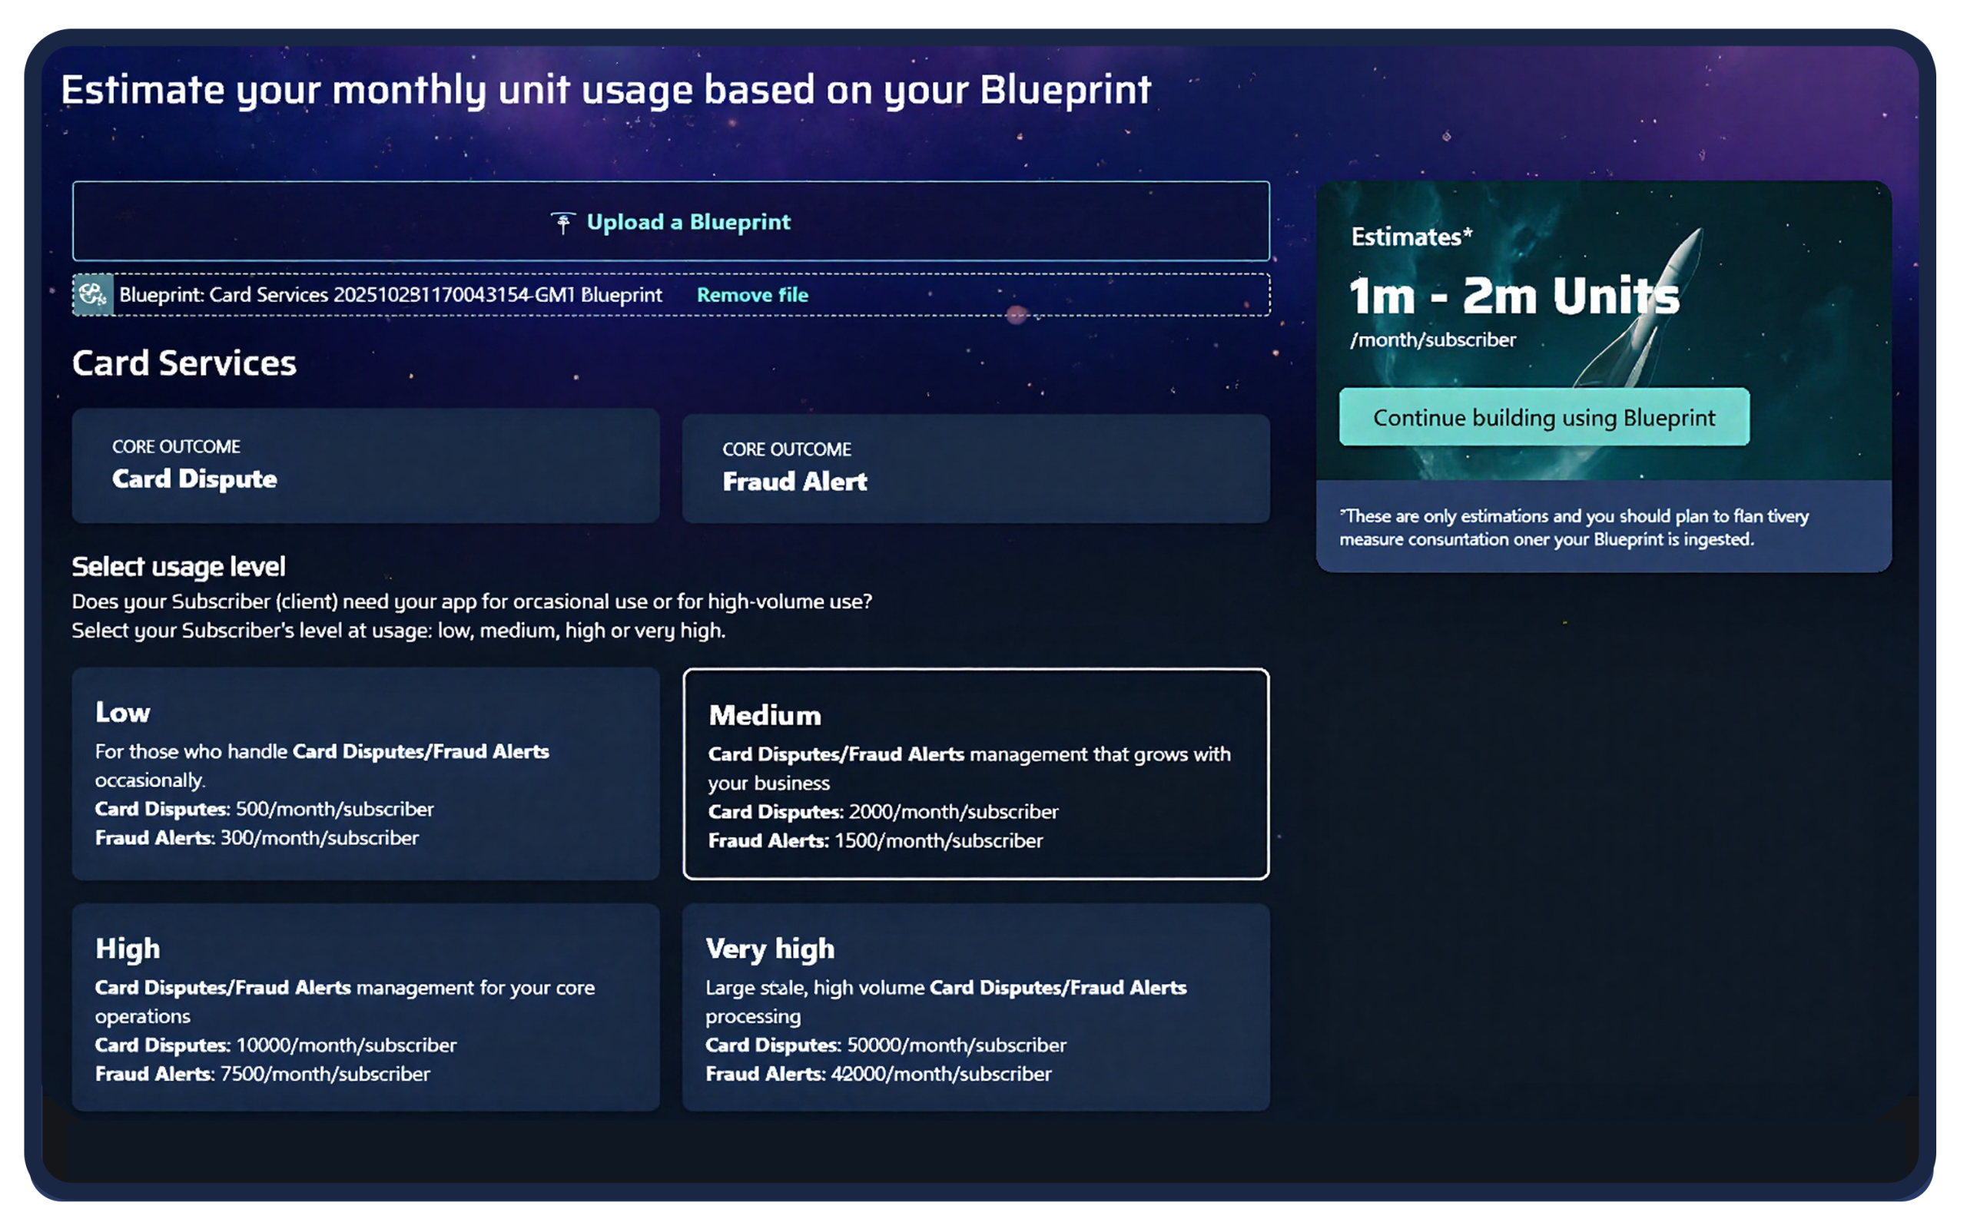1967x1229 pixels.
Task: Click the Card Services section title
Action: coord(184,363)
